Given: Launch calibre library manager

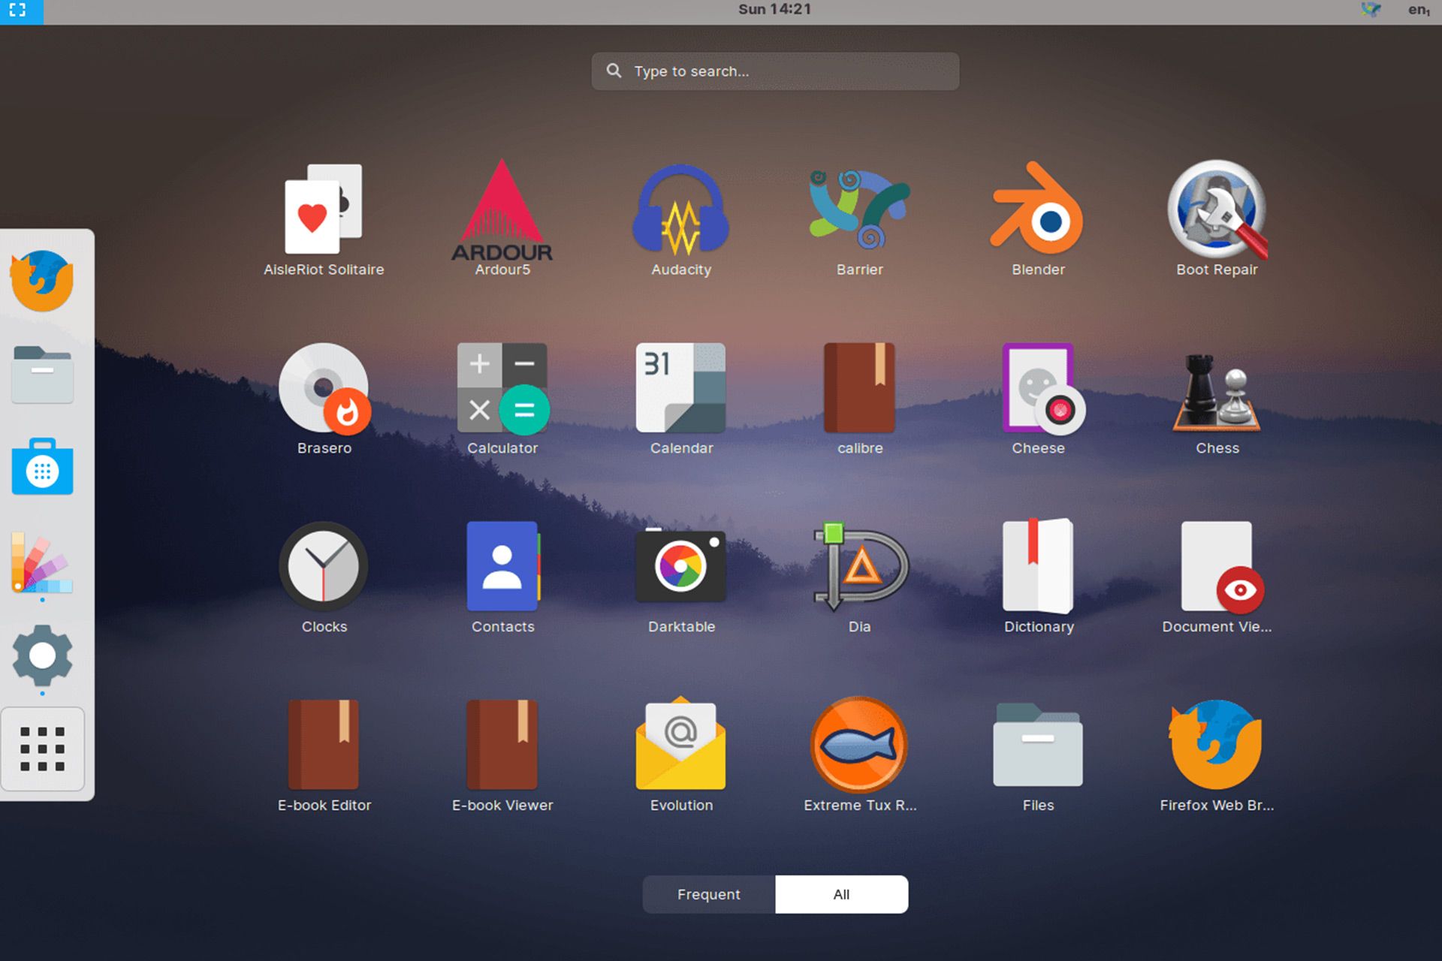Looking at the screenshot, I should pos(860,398).
